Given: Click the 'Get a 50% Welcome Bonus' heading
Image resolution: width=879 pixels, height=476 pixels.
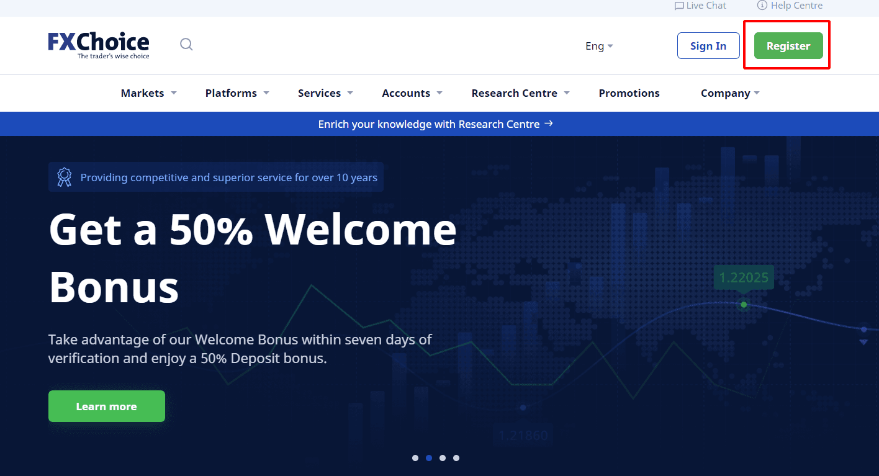Looking at the screenshot, I should (x=253, y=258).
